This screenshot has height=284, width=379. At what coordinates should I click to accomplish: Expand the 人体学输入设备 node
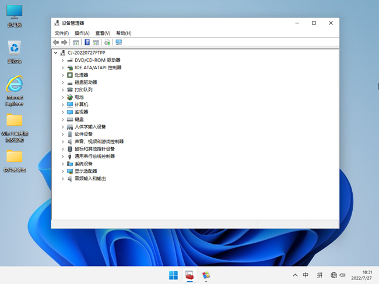coord(62,127)
